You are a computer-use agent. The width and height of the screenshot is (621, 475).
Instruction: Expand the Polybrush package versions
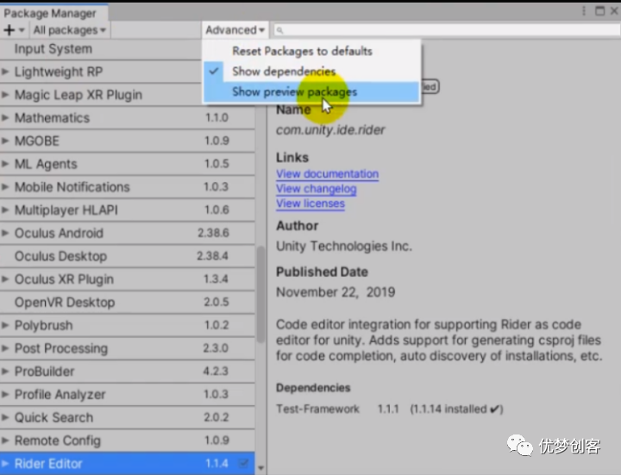tap(5, 325)
